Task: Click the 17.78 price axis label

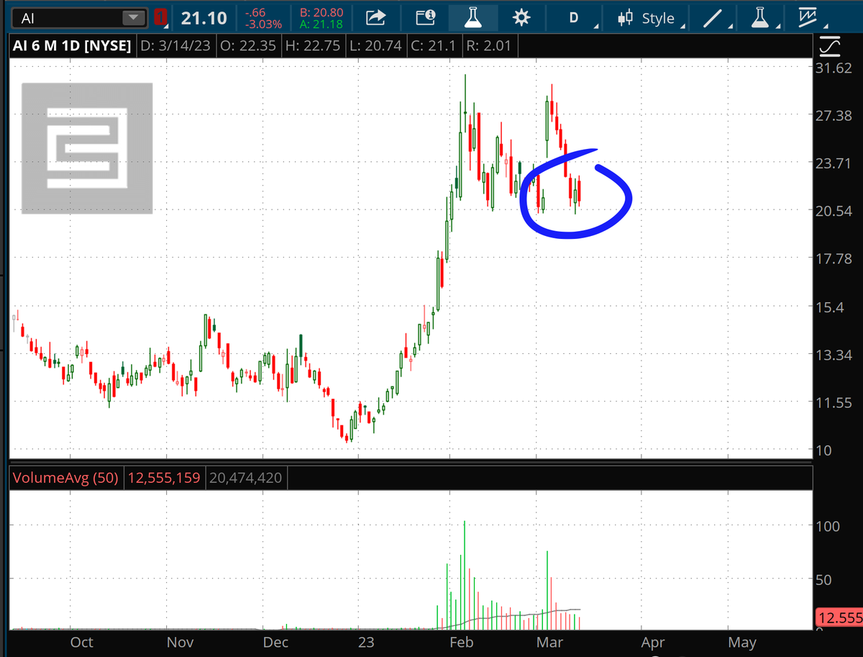Action: (x=834, y=258)
